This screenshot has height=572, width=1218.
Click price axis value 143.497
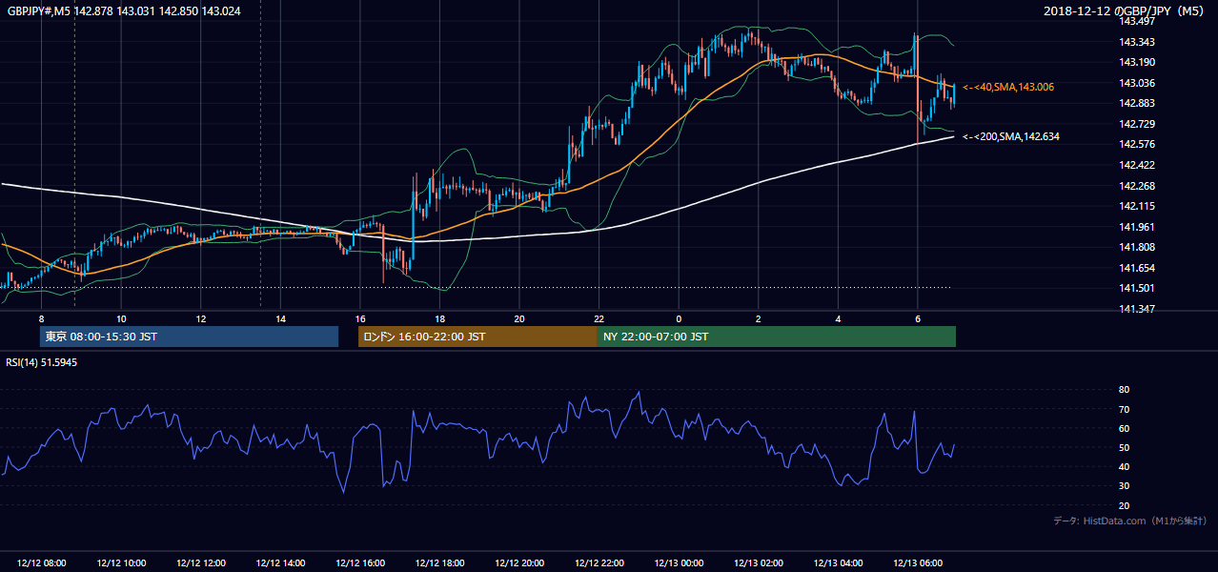pos(1137,21)
